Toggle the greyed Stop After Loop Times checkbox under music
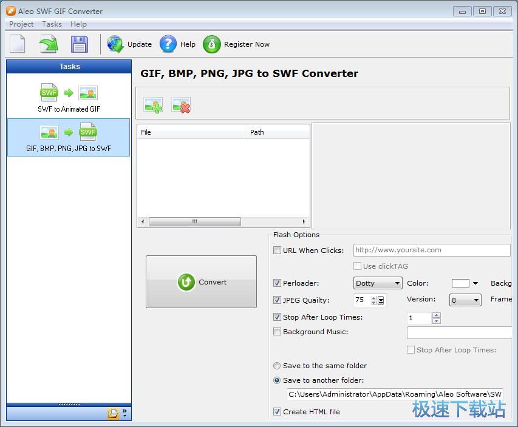This screenshot has width=518, height=427. [411, 349]
